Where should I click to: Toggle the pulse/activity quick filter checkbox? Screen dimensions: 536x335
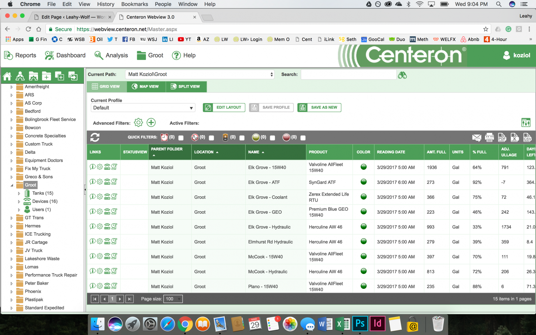pos(211,138)
